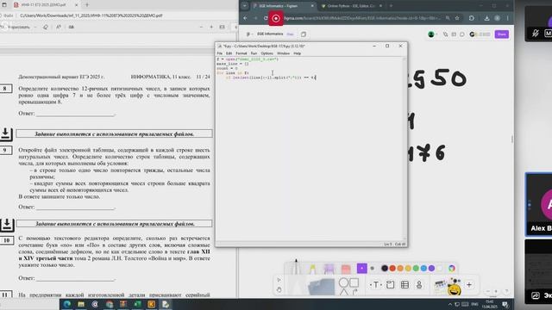Select the yellow color swatch
Screen dimensions: 552x310
click(408, 269)
